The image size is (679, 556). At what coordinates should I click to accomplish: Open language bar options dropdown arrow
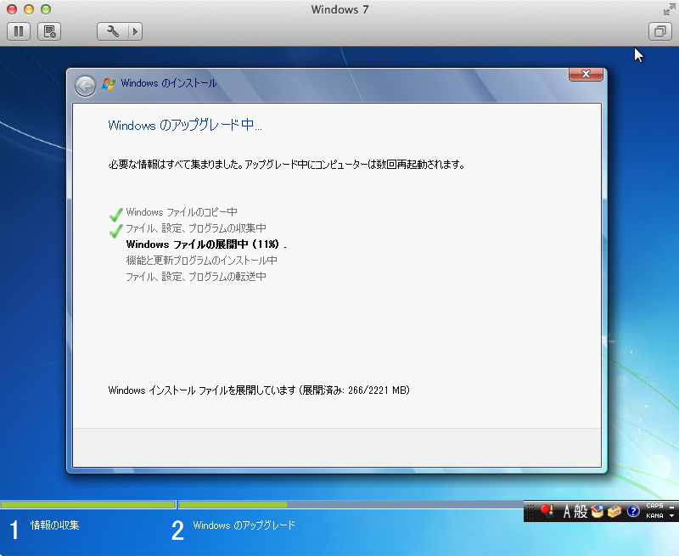point(671,516)
